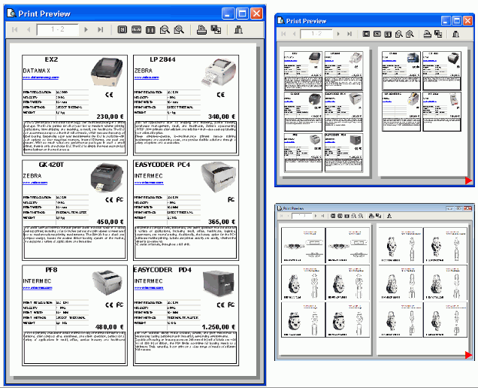Open the Zebra website link under GK420T
This screenshot has height=388, width=478.
pyautogui.click(x=35, y=183)
